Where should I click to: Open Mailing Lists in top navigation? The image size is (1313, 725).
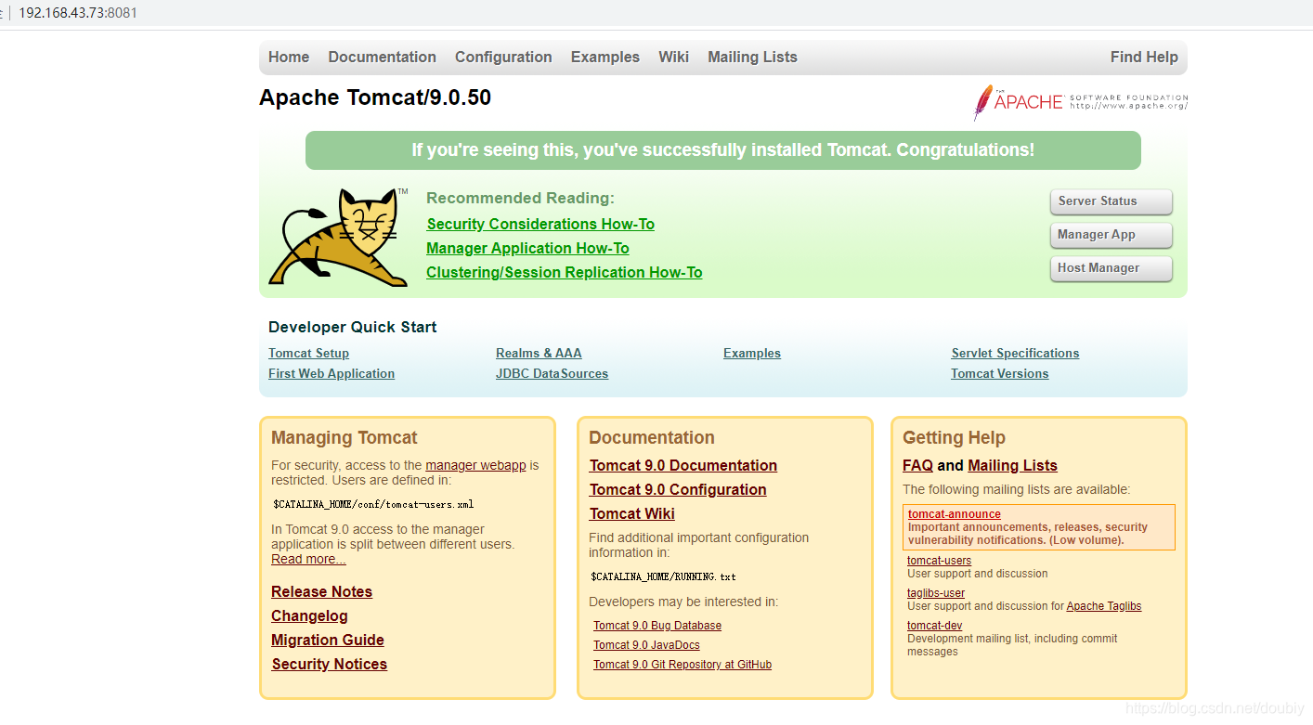752,57
